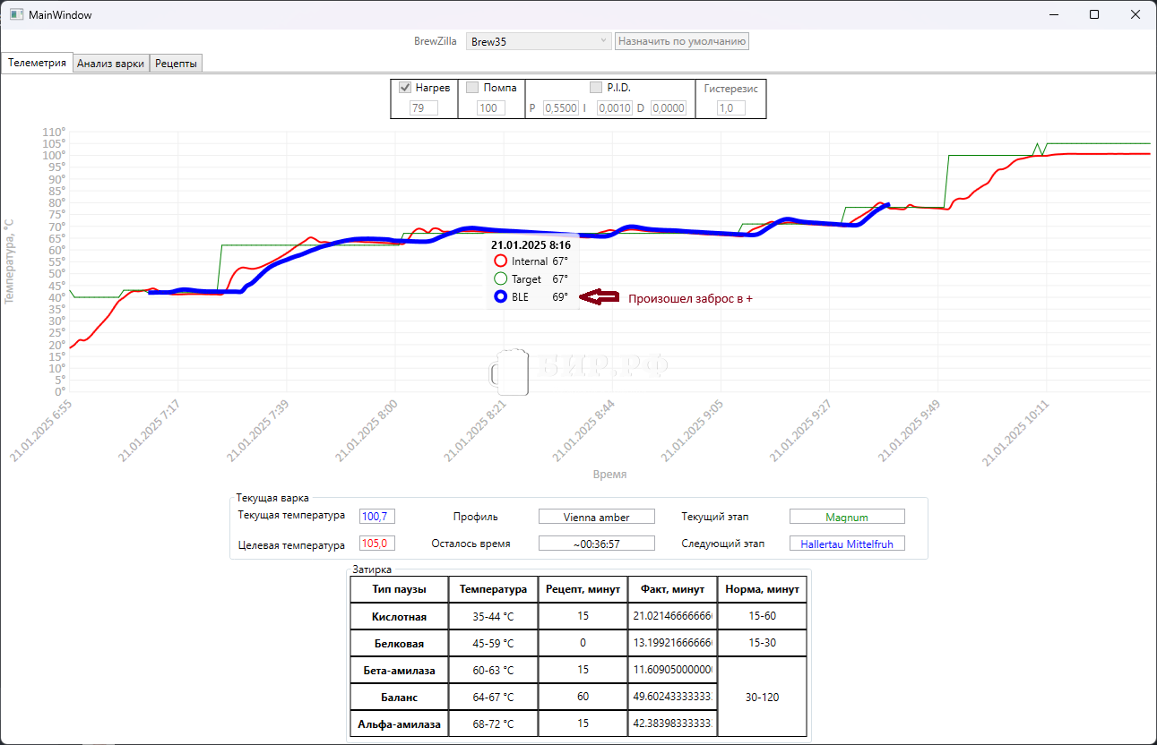Maximize the MainWindow window
The image size is (1157, 745).
click(x=1094, y=15)
